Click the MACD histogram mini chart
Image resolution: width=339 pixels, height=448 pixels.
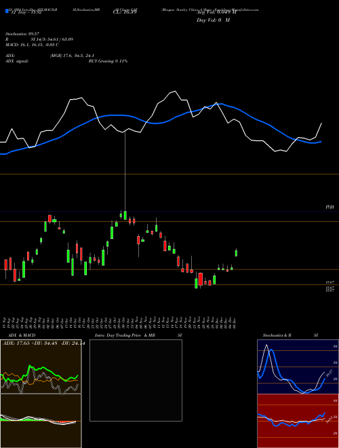pyautogui.click(x=41, y=421)
